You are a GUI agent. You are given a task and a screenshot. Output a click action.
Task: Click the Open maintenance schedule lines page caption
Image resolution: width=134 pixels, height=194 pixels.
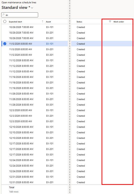pos(19,2)
